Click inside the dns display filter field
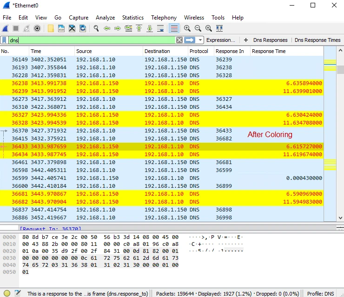This screenshot has height=297, width=344. 93,40
